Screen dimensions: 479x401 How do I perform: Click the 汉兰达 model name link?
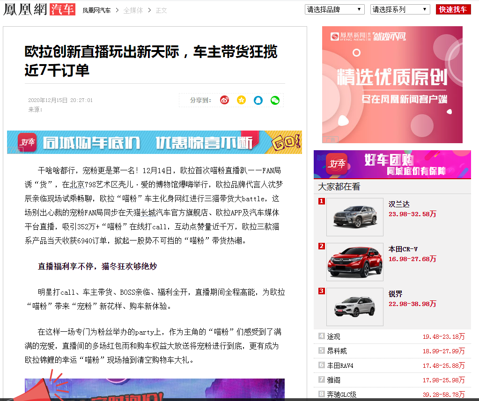click(399, 204)
